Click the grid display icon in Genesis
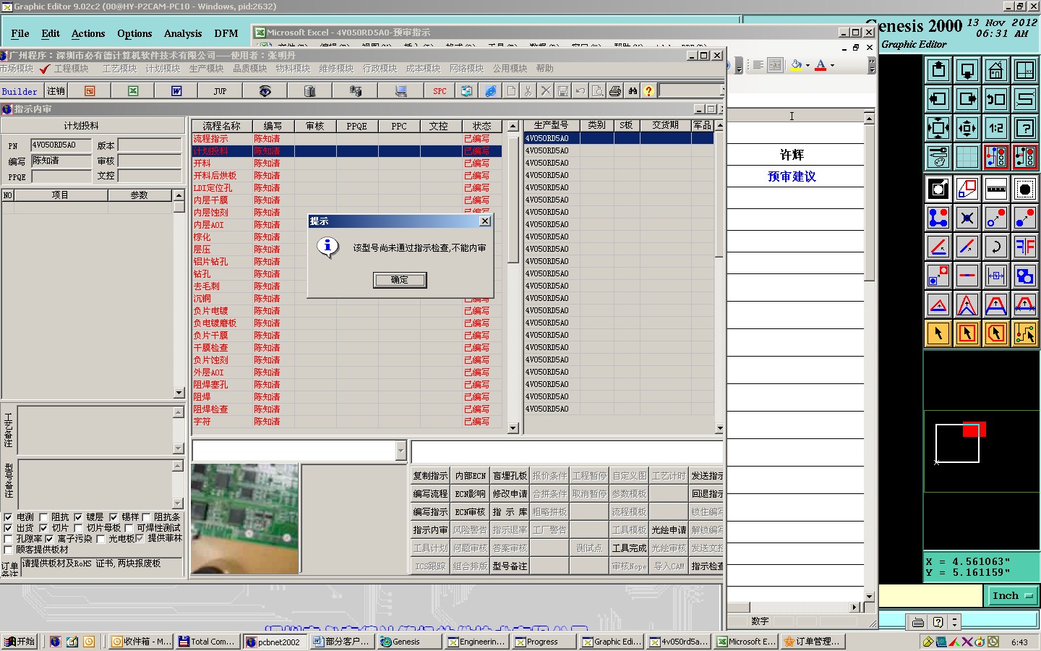This screenshot has height=651, width=1041. pyautogui.click(x=967, y=157)
